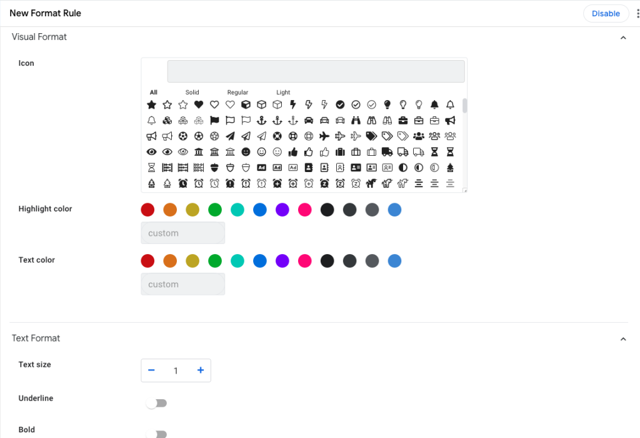Select the solid car icon
Screen dimensions: 640x438
click(309, 120)
